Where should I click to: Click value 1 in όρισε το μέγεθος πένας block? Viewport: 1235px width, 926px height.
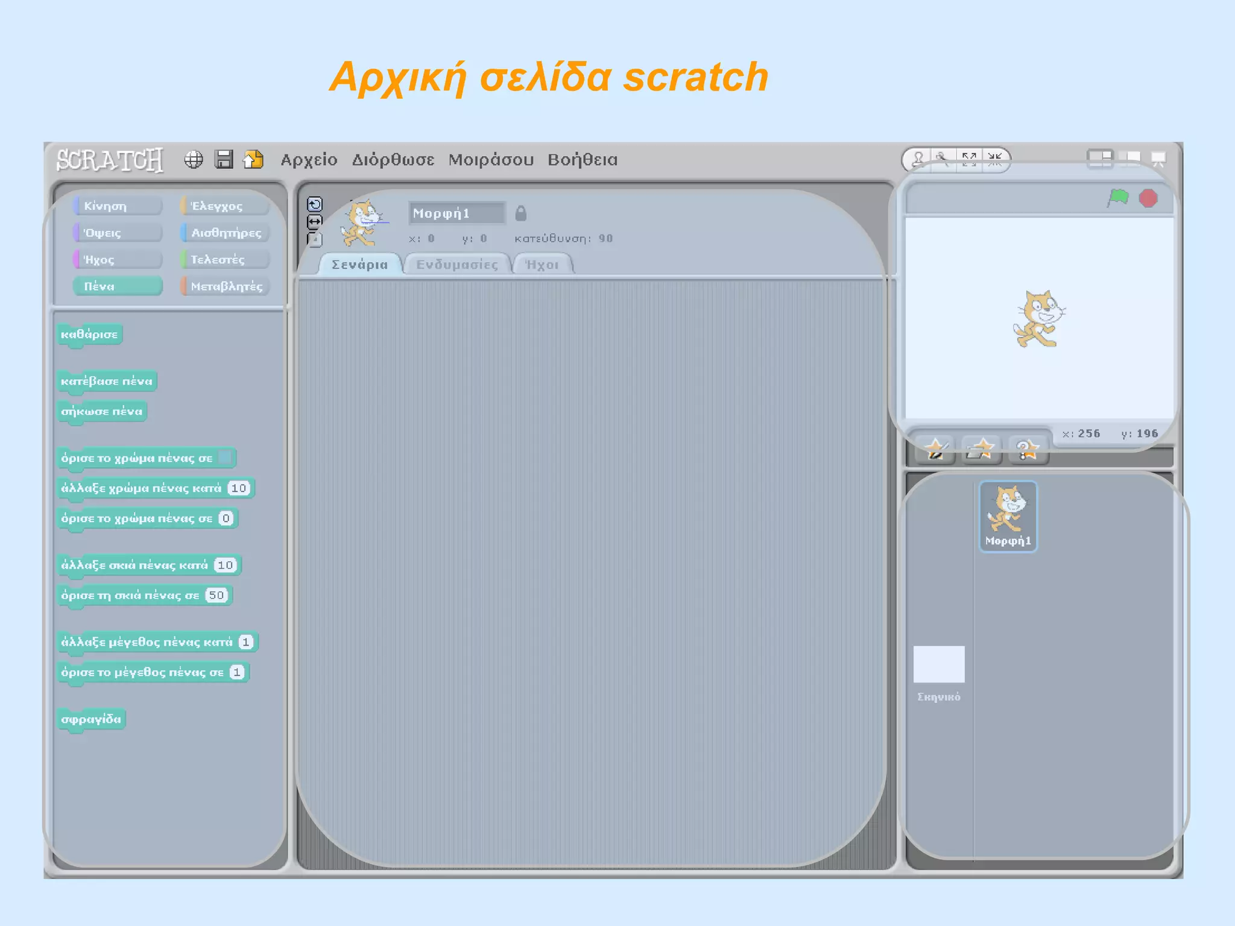(x=237, y=672)
